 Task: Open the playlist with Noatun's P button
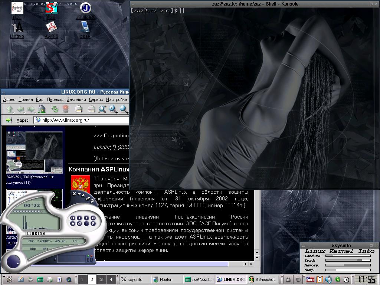point(93,223)
